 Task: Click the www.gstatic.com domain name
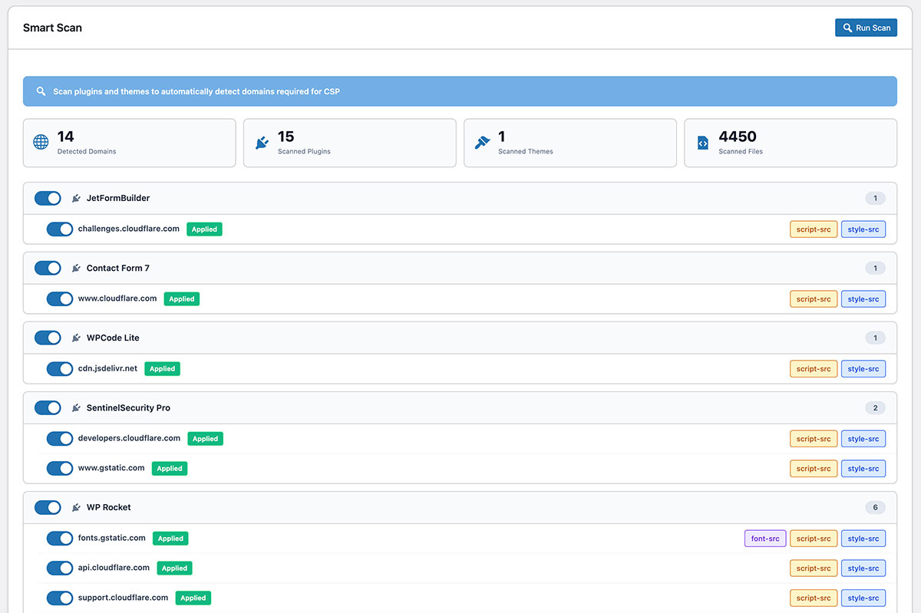pyautogui.click(x=111, y=468)
